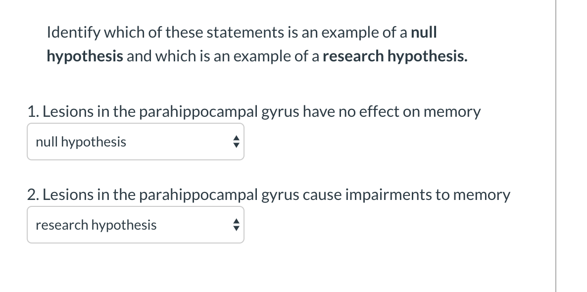This screenshot has width=587, height=292.
Task: Select the null hypothesis answer box
Action: click(x=135, y=142)
